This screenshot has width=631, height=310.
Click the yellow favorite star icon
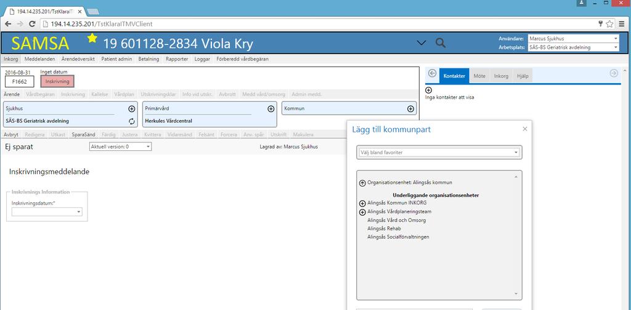(92, 38)
